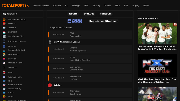180x101 pixels.
Task: Click the Register as Streamer button
Action: (x=103, y=21)
